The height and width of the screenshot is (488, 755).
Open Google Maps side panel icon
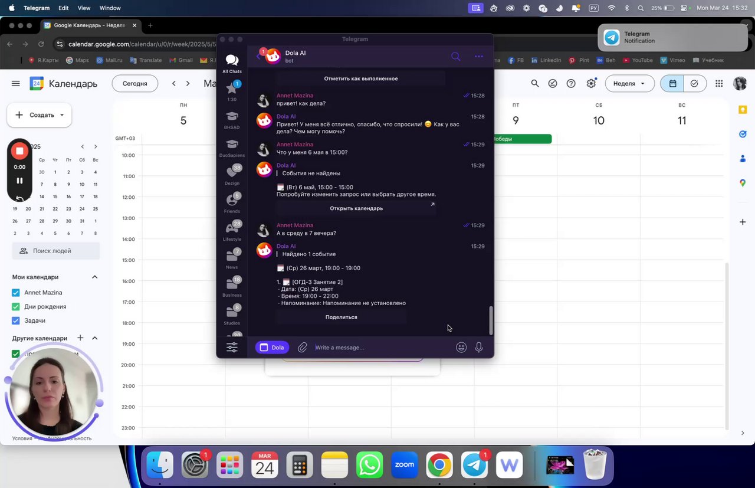pyautogui.click(x=743, y=183)
